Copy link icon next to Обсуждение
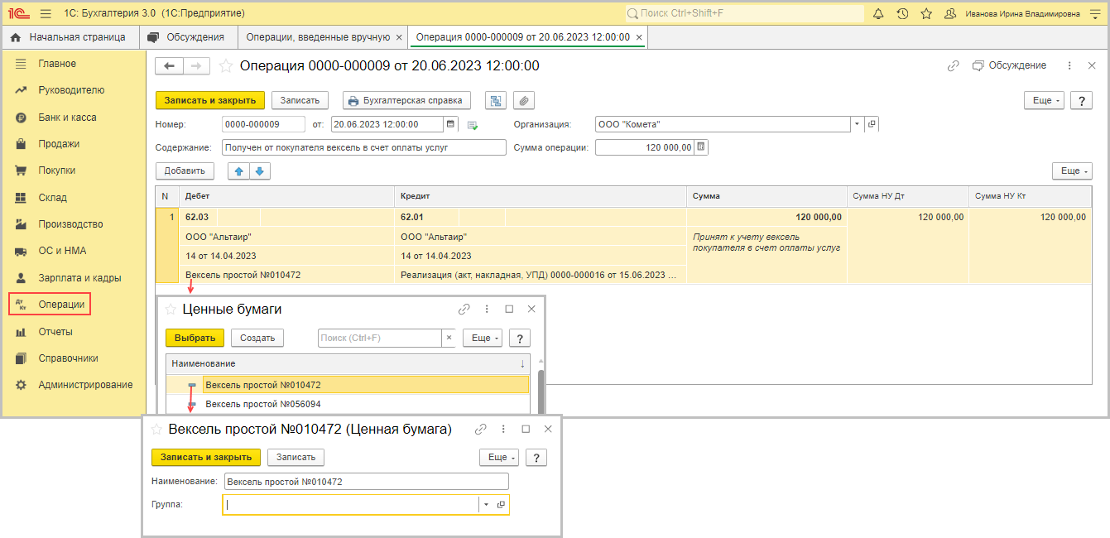The width and height of the screenshot is (1110, 538). [953, 65]
